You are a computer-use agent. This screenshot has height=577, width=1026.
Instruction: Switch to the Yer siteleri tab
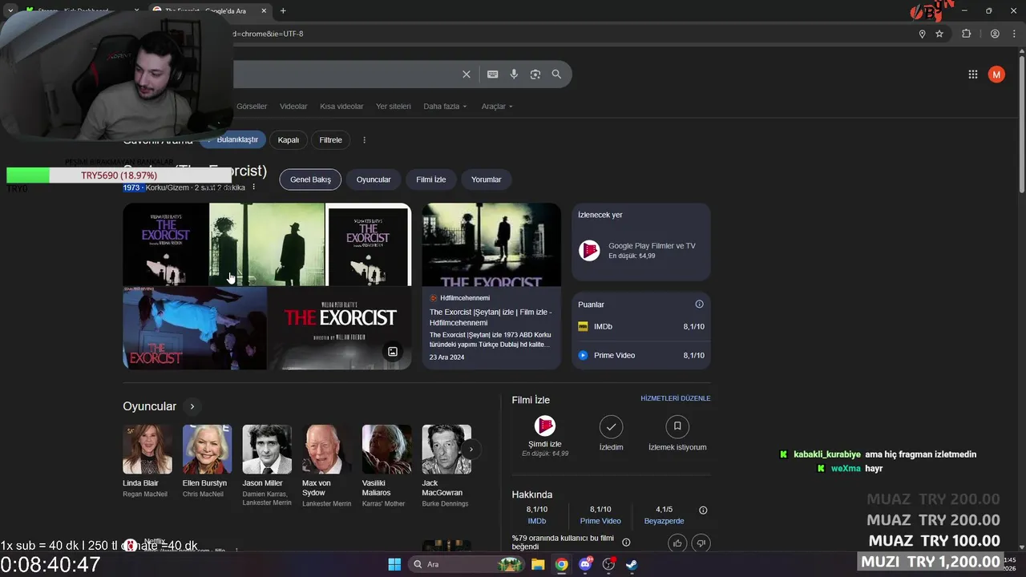click(x=394, y=107)
